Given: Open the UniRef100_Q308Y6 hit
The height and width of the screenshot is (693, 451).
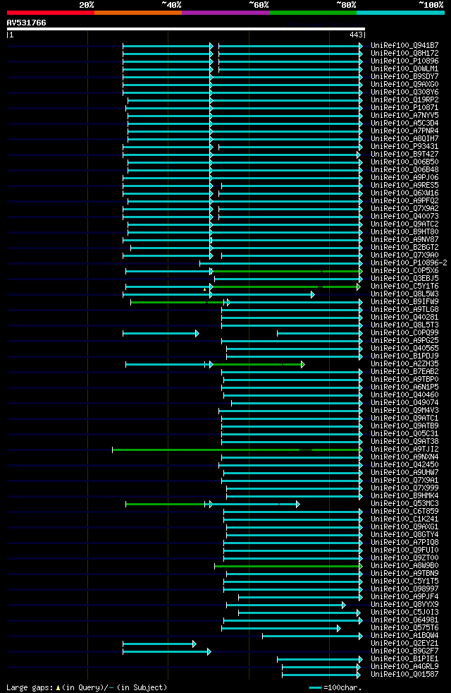Looking at the screenshot, I should point(404,92).
